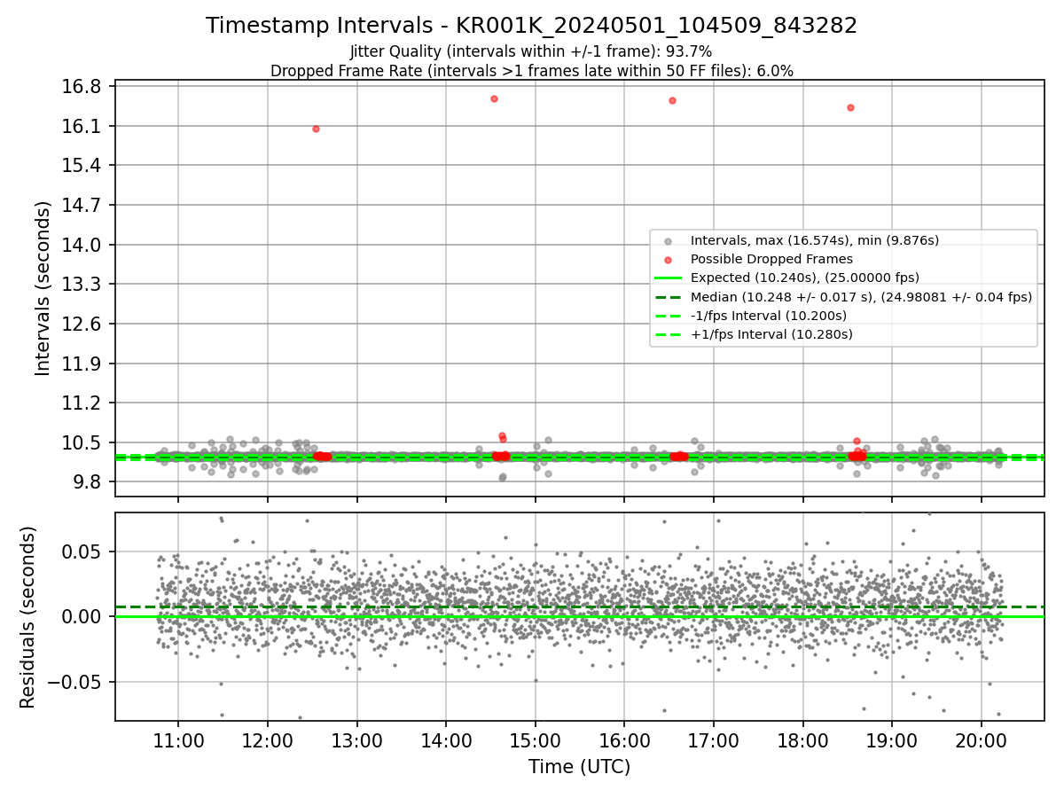Click the -1/fps Interval (10.200s) legend entry
This screenshot has width=1064, height=798.
768,316
